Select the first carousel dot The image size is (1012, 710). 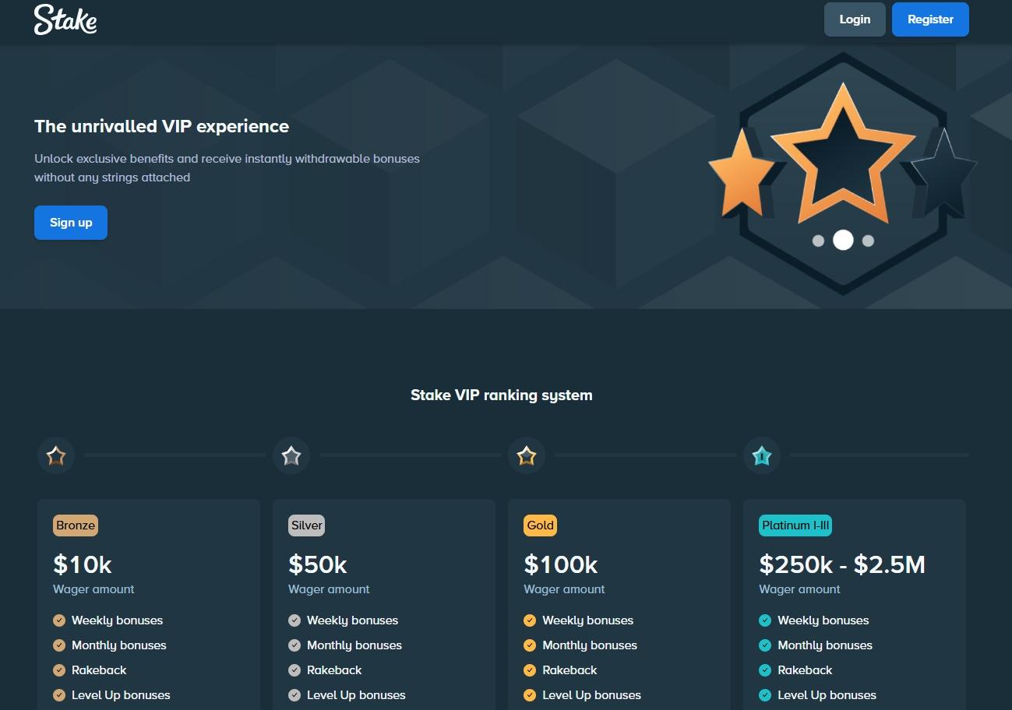point(818,241)
